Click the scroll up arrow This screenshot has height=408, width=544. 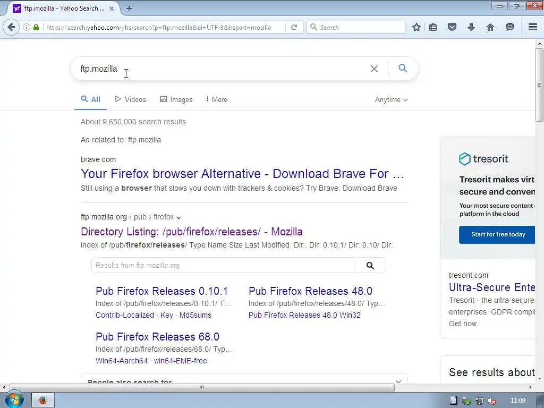pos(540,44)
